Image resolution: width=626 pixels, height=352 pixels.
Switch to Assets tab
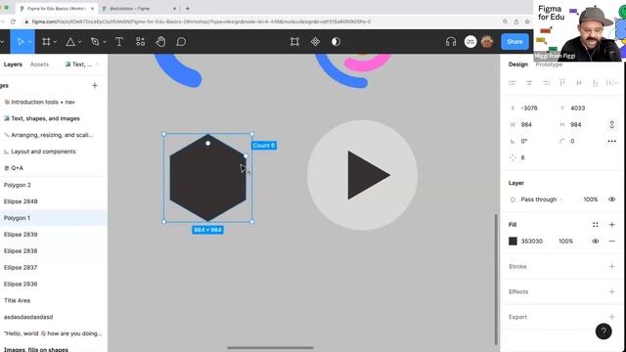point(39,65)
